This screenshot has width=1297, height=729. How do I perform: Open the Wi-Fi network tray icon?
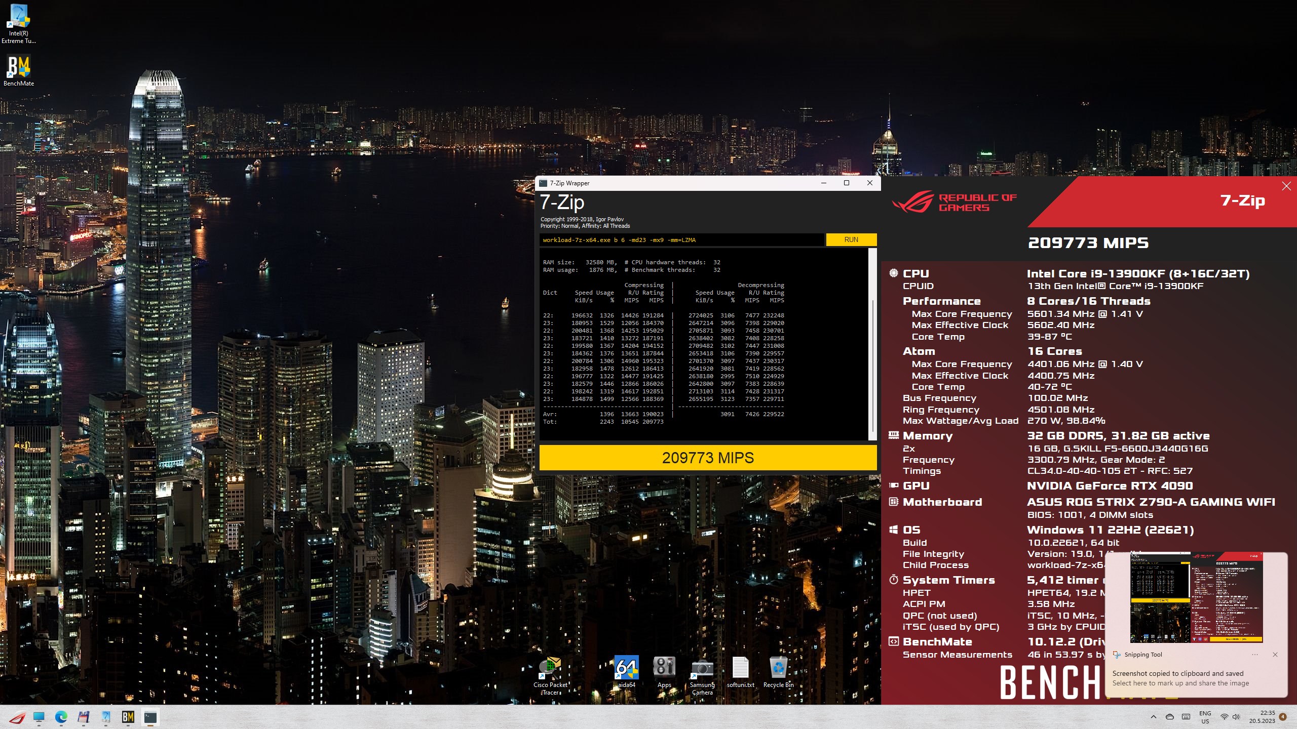[1224, 717]
